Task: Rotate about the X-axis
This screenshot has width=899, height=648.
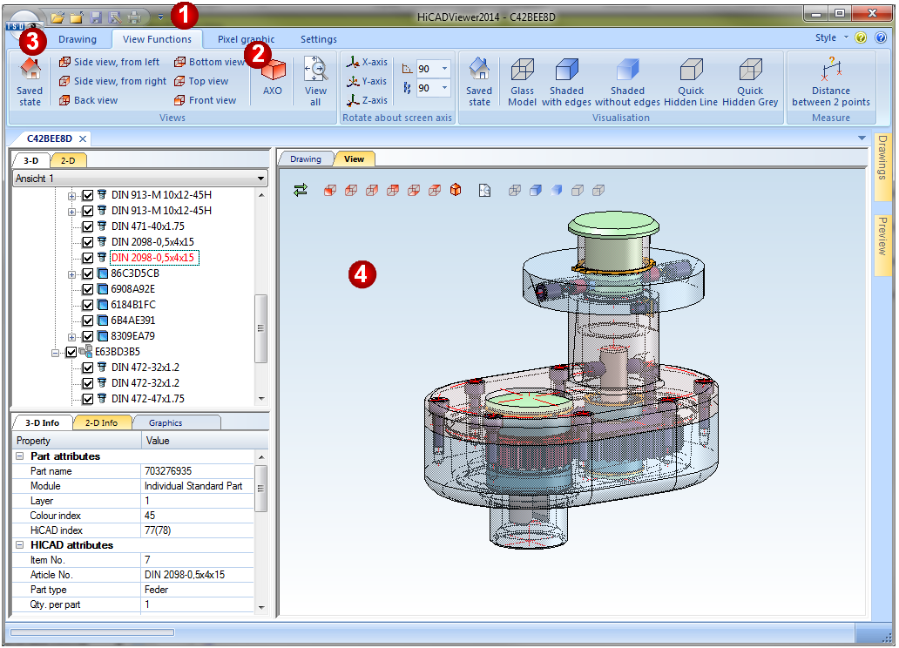Action: (x=367, y=62)
